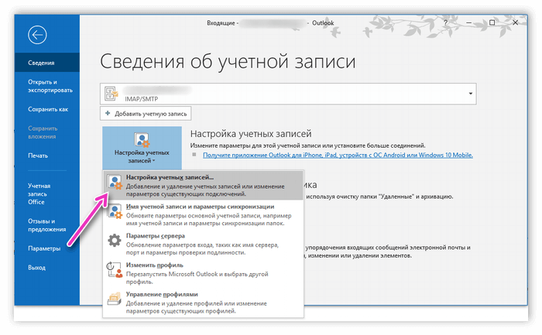Click the Настройка учетных записей large dropdown button

[142, 148]
